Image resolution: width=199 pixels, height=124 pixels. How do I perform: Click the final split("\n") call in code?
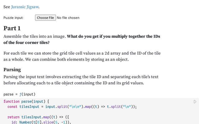[123, 107]
